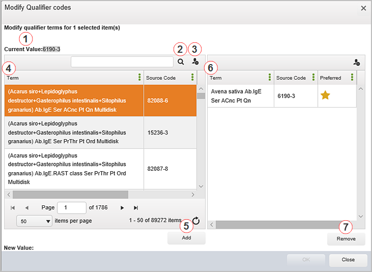Click the search magnifier icon
The height and width of the screenshot is (272, 372).
click(181, 62)
